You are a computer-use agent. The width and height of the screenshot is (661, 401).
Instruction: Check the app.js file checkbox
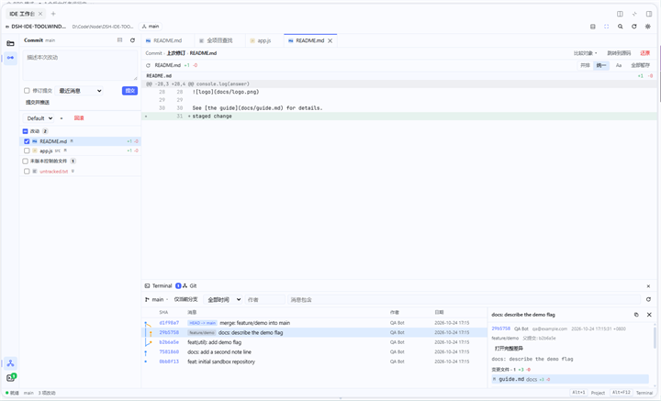pyautogui.click(x=27, y=150)
